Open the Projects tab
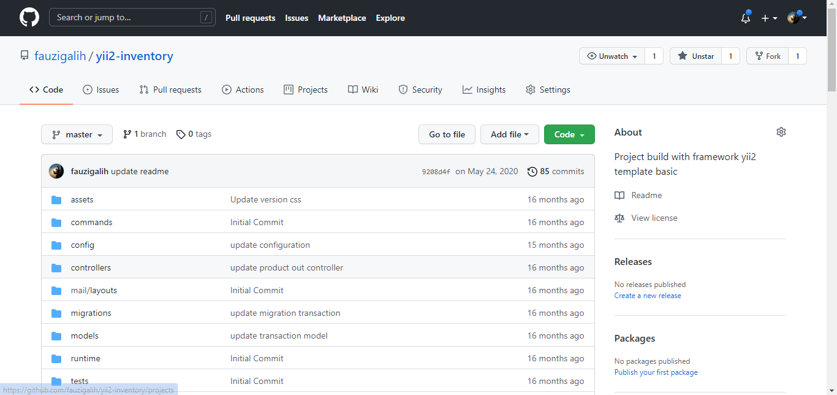Viewport: 837px width, 395px height. pos(306,90)
